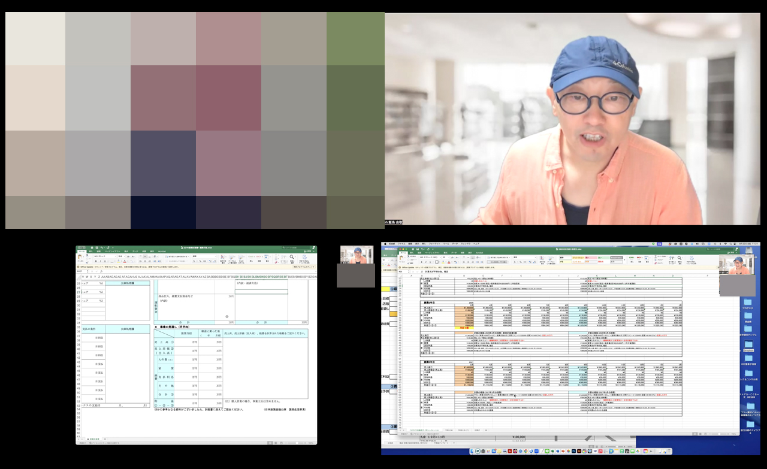Click the Acrobat PDF icon in left Excel
767x469 pixels.
pos(304,258)
